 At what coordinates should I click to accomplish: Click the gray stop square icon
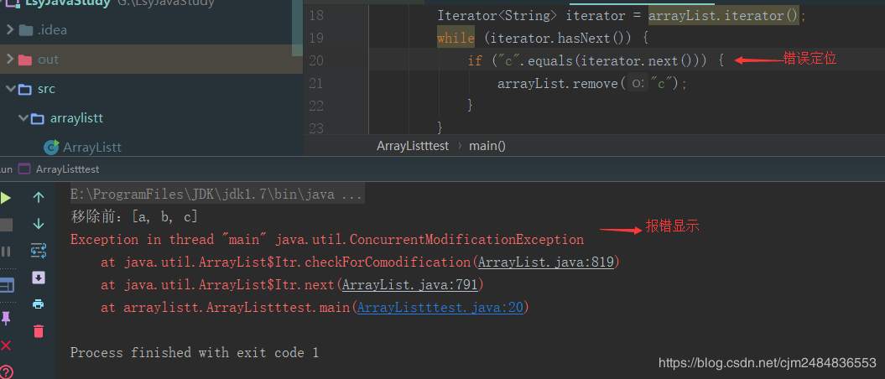coord(6,225)
